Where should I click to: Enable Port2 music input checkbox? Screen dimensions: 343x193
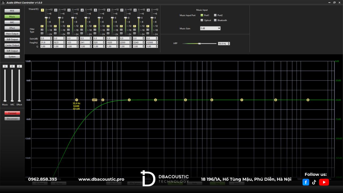click(x=215, y=15)
